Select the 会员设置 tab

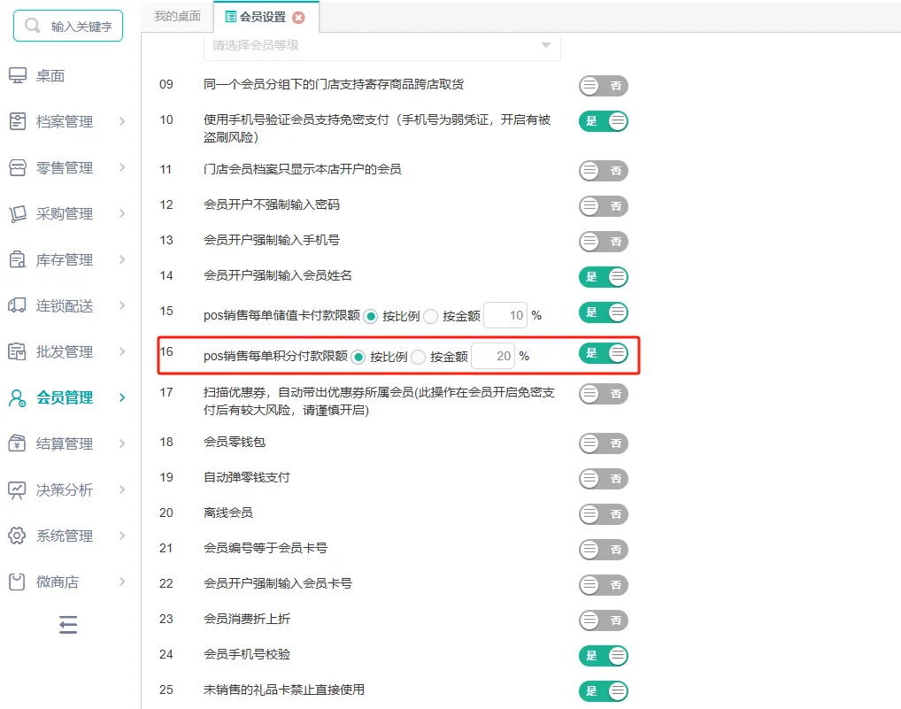point(266,17)
